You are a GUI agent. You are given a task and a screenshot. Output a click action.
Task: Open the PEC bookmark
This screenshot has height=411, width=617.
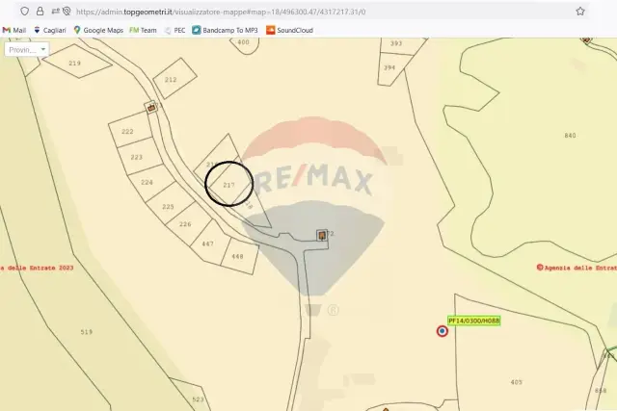pos(174,30)
